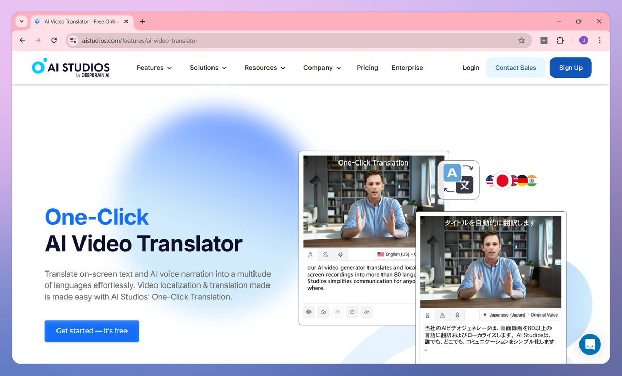Open the Pricing page
Image resolution: width=622 pixels, height=376 pixels.
tap(367, 68)
